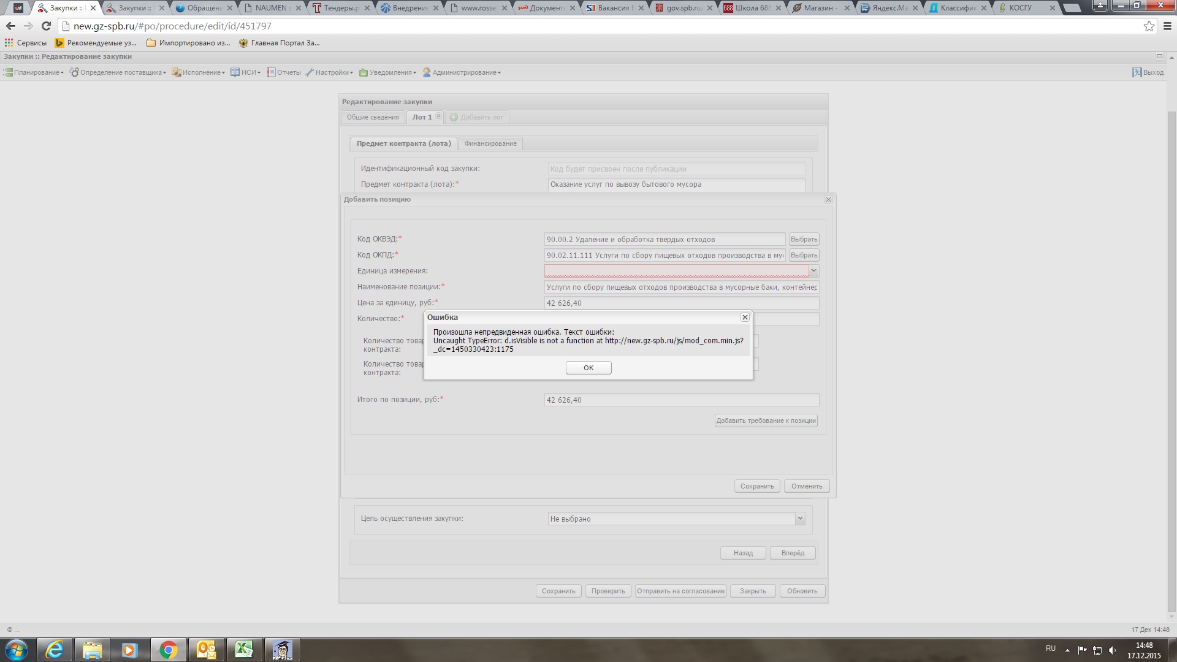
Task: Open Internet Explorer from taskbar
Action: 55,650
